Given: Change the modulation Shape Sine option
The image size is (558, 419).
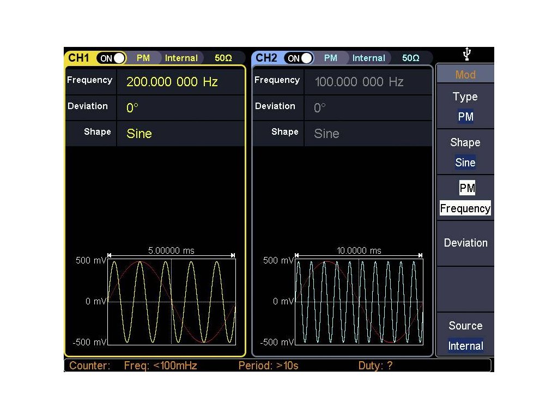Looking at the screenshot, I should click(x=465, y=152).
